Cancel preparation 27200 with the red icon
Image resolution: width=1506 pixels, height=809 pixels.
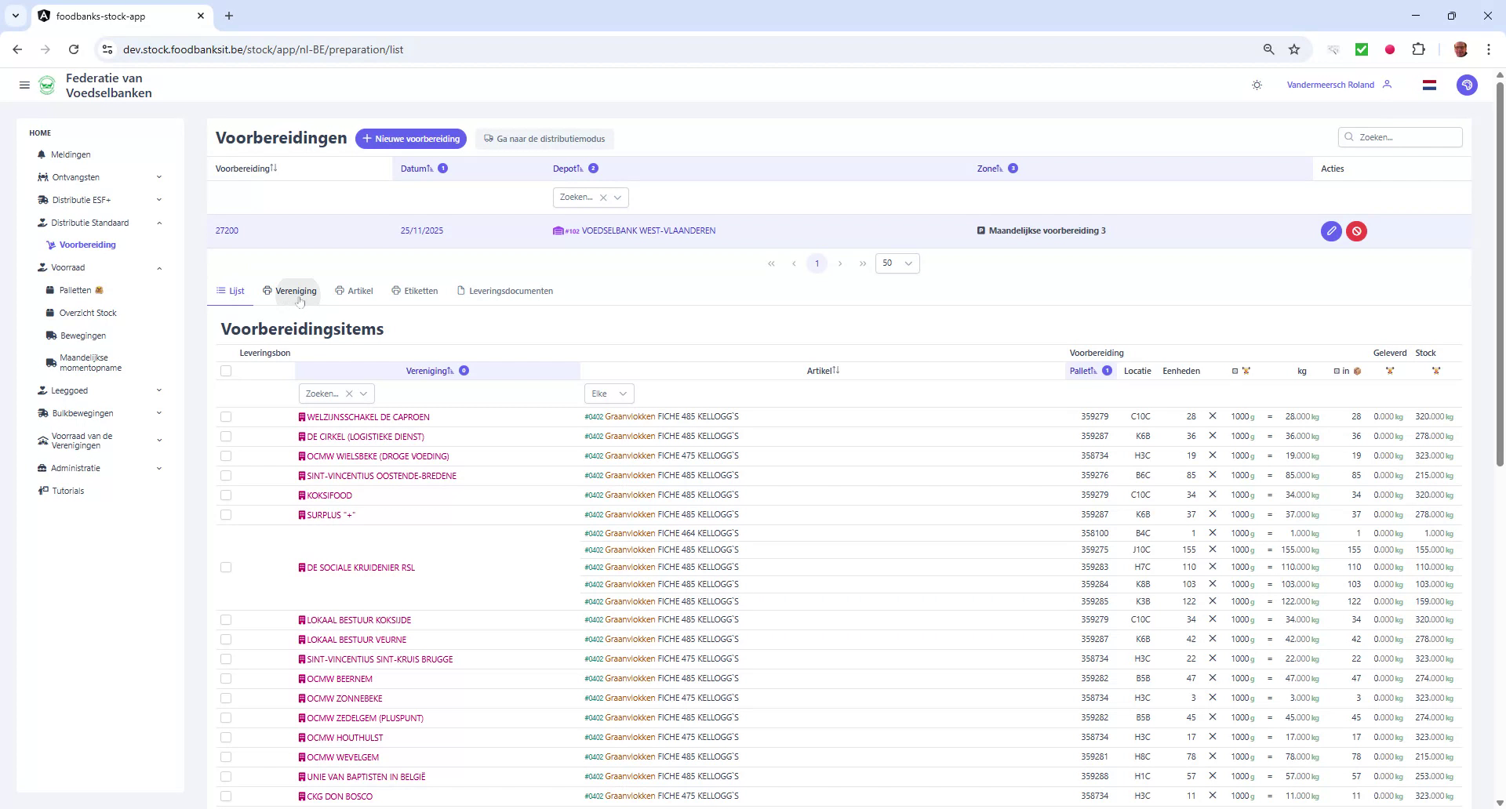[x=1357, y=230]
